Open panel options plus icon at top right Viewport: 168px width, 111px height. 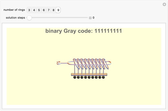(164, 5)
